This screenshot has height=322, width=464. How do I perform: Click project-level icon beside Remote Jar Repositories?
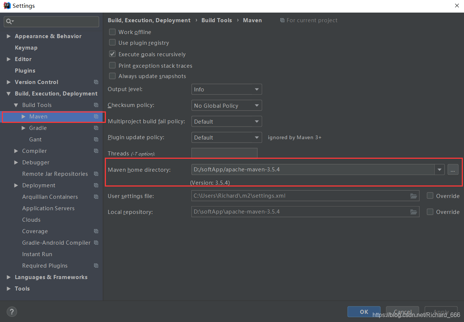[x=96, y=174]
